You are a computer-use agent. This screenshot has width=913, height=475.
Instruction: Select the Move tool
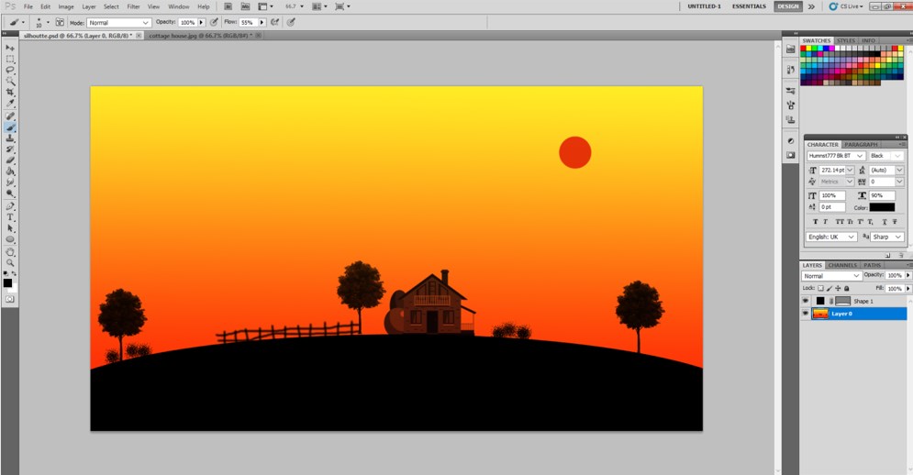click(x=10, y=47)
